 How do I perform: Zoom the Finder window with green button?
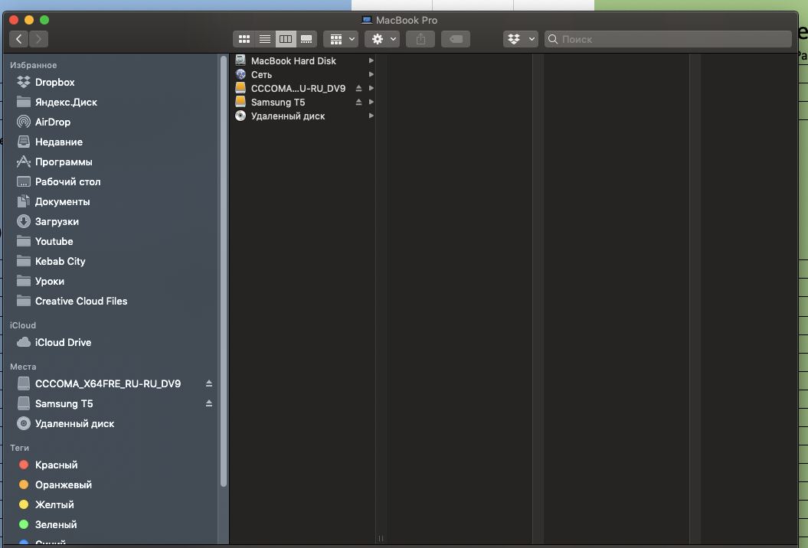point(44,20)
